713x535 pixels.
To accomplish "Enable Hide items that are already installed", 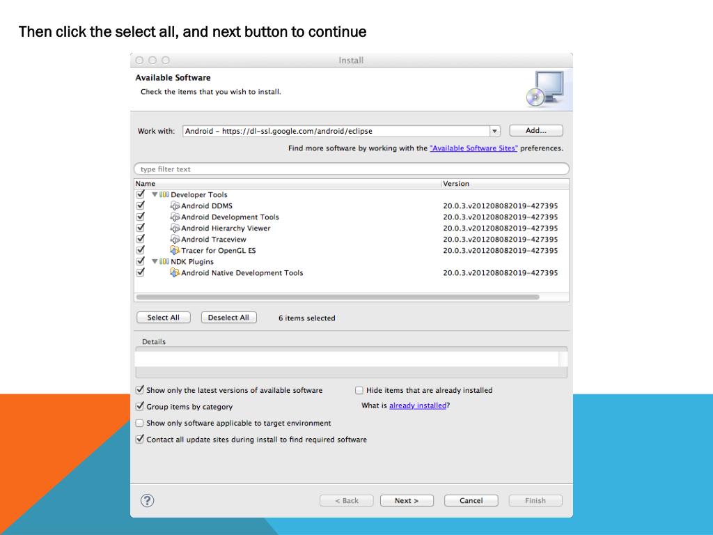I will [x=359, y=390].
